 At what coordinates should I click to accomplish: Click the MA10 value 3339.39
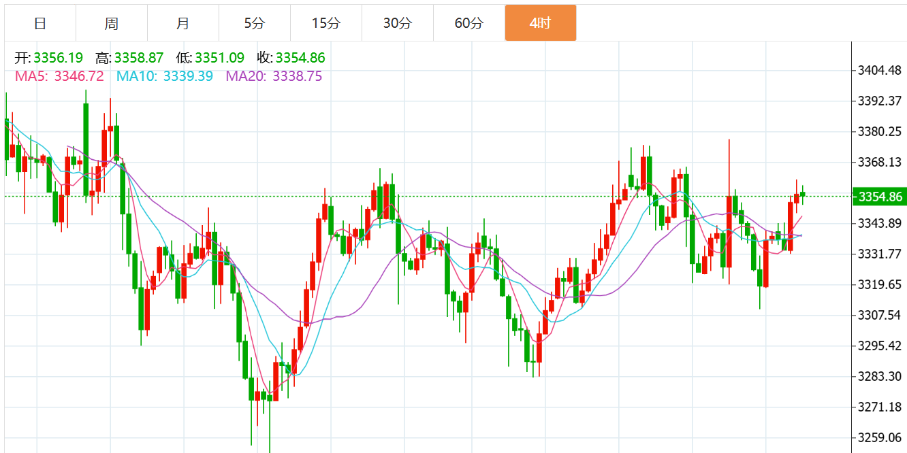[188, 76]
